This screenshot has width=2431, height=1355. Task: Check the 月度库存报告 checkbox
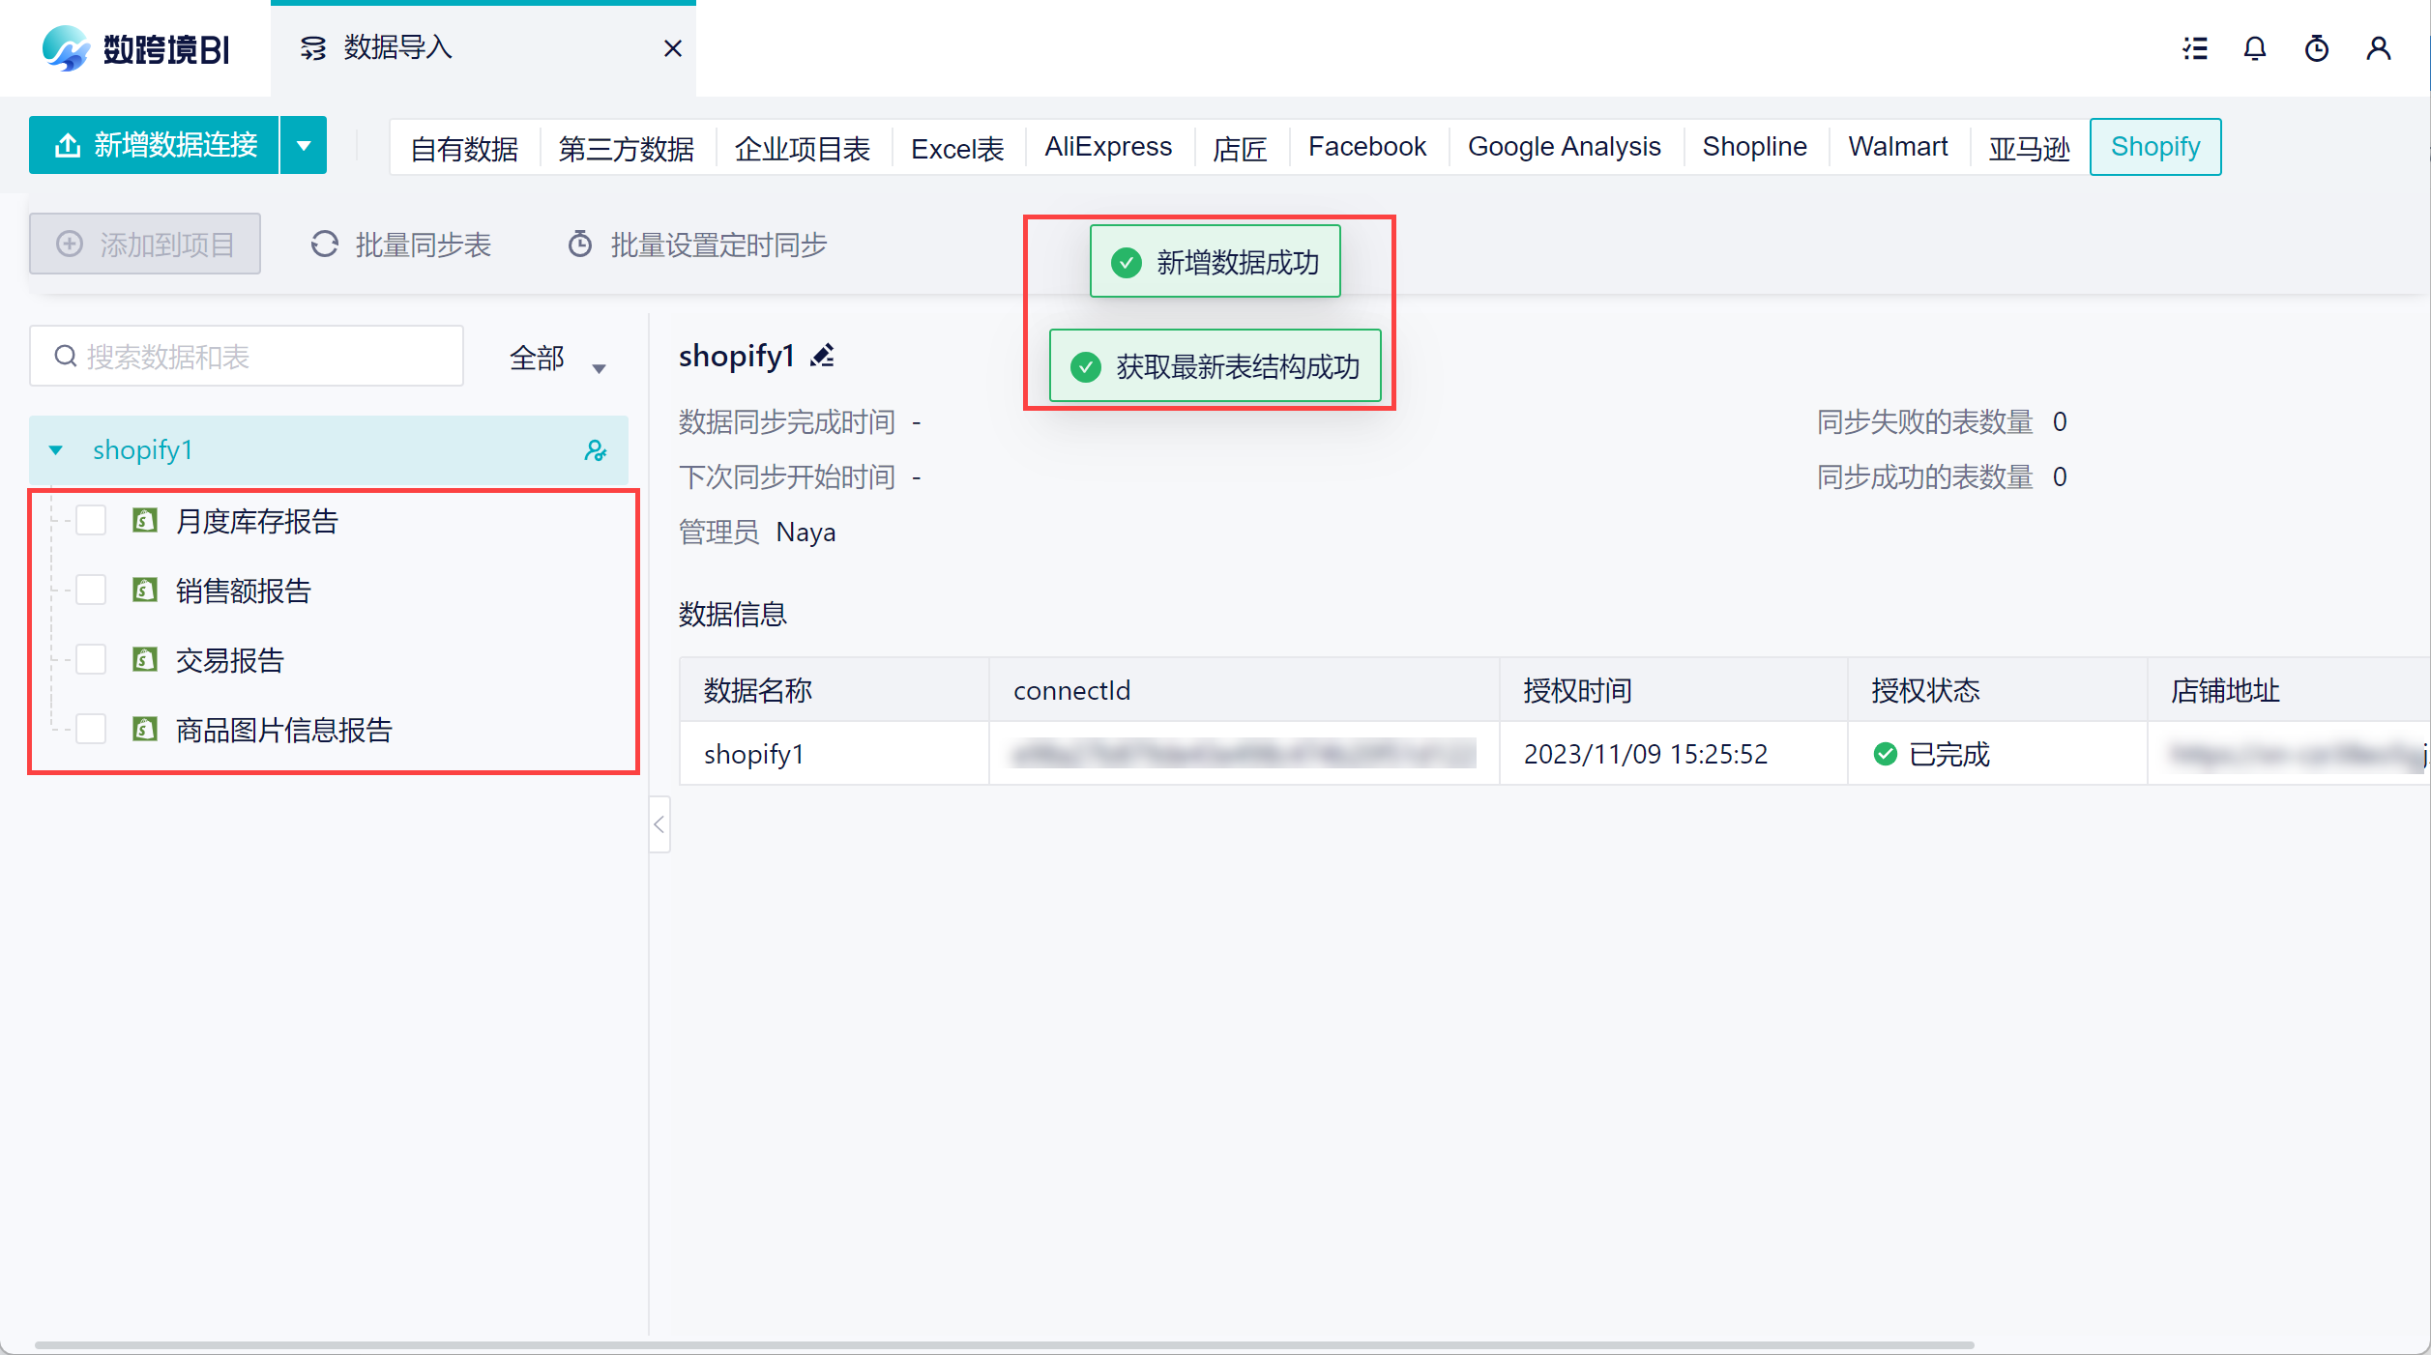[x=91, y=521]
